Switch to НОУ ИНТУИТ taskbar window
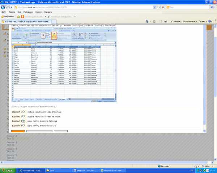This screenshot has width=217, height=173. tap(31, 170)
